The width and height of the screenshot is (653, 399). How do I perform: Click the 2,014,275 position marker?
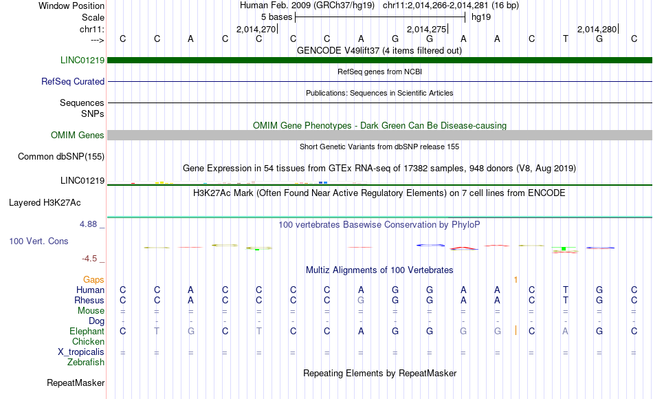click(x=428, y=29)
